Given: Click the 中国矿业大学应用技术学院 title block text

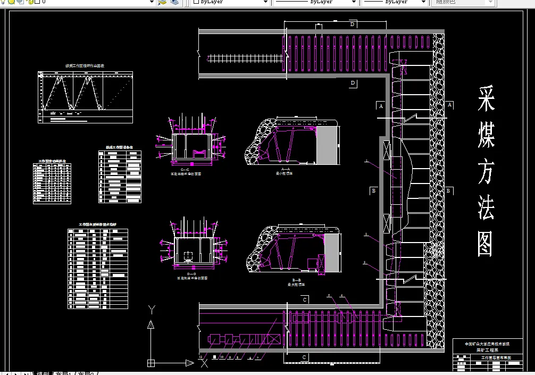Looking at the screenshot, I should (487, 344).
